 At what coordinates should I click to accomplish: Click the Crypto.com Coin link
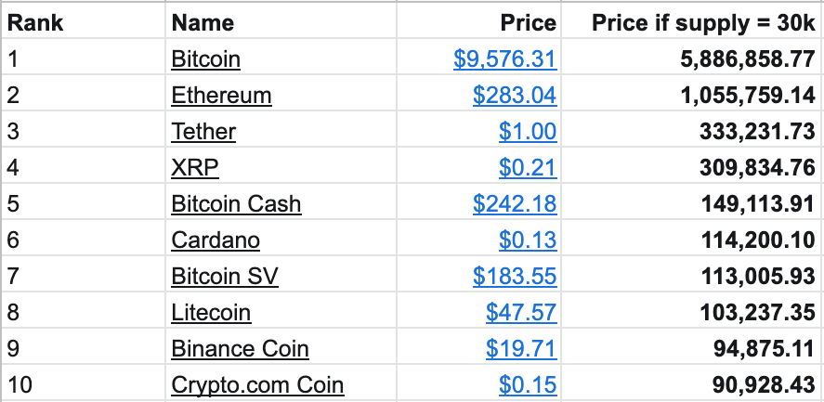point(257,385)
